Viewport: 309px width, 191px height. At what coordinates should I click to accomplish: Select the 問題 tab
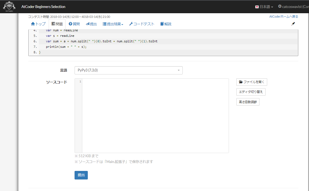tap(57, 24)
